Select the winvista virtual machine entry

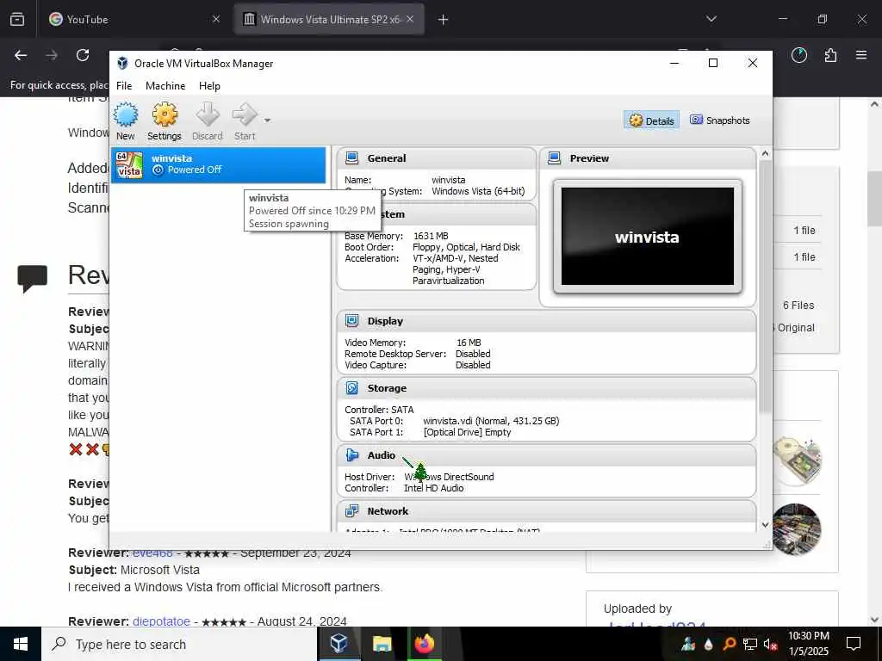218,164
